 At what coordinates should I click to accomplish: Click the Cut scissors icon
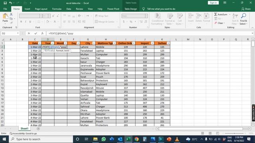pyautogui.click(x=11, y=14)
